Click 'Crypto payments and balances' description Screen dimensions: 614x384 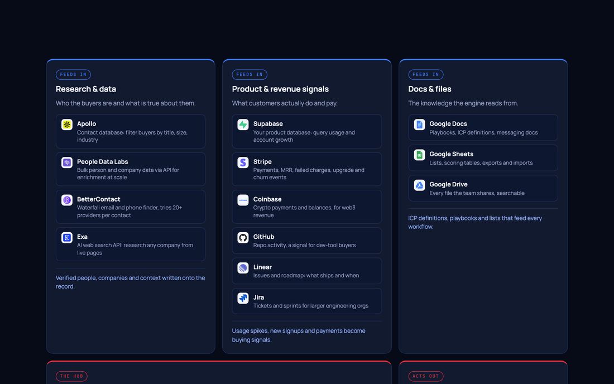(x=304, y=212)
